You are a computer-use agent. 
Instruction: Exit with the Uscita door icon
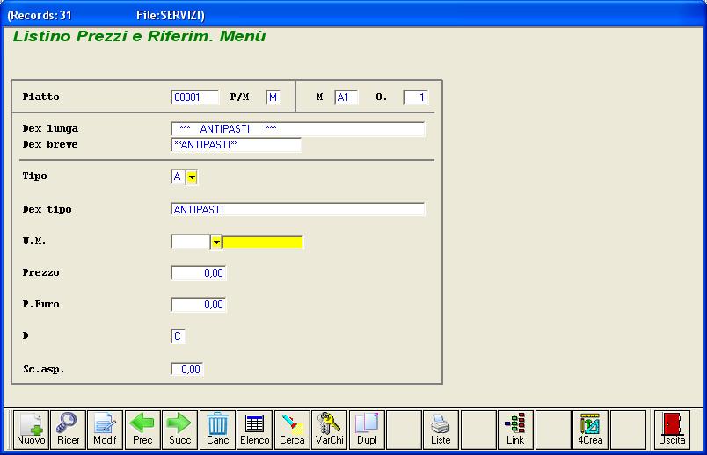tap(672, 429)
